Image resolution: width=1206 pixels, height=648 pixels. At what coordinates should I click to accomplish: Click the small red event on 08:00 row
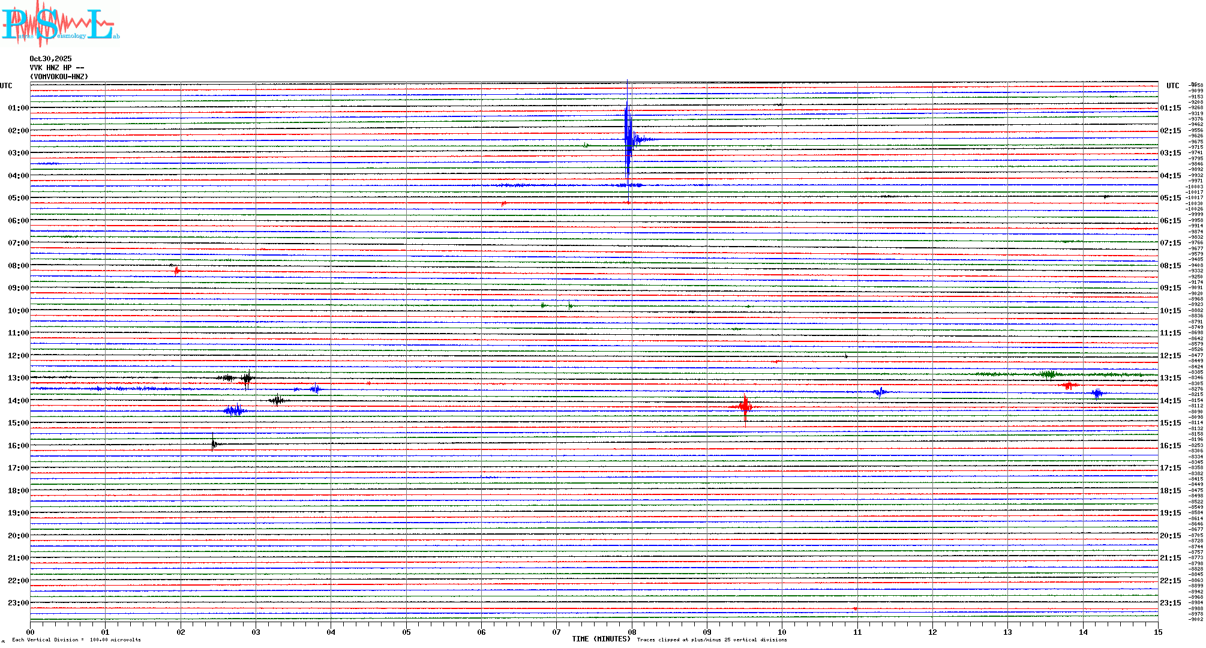[177, 271]
